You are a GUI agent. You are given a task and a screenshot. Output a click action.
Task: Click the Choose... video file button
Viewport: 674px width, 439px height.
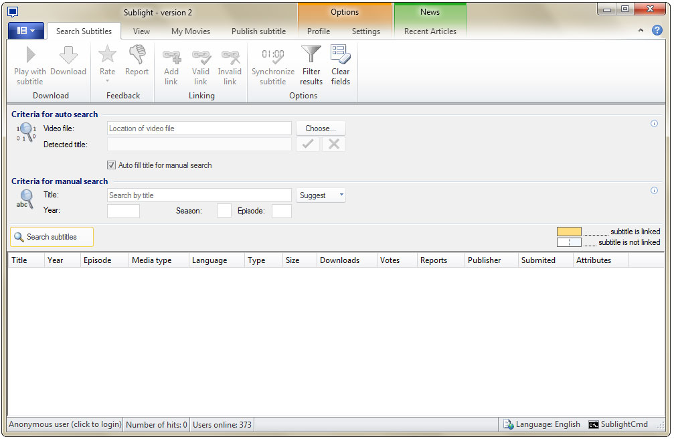321,128
